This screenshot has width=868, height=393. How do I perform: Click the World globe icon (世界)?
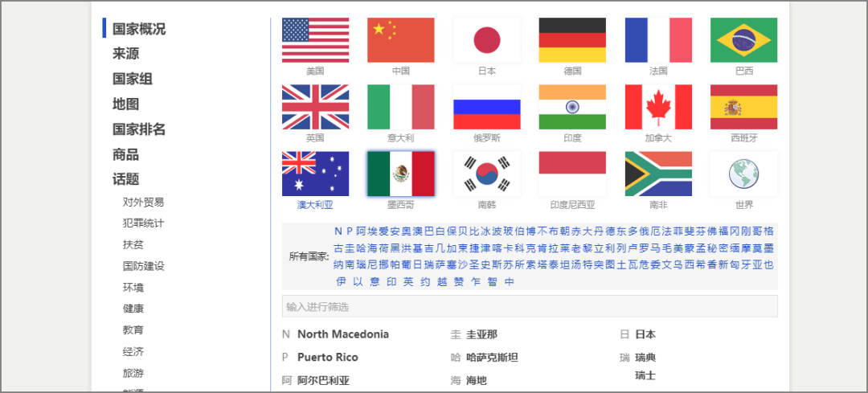[744, 174]
